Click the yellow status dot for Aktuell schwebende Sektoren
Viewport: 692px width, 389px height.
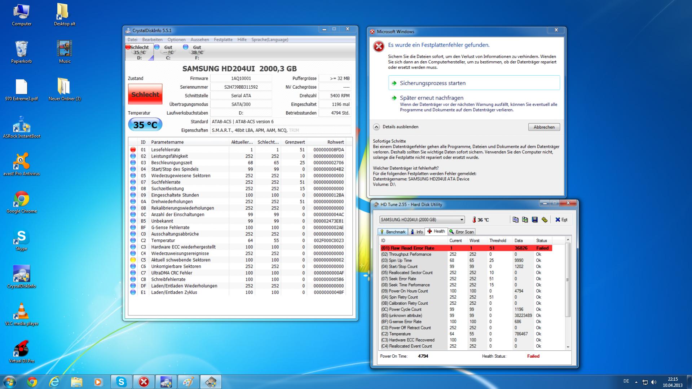coord(133,260)
